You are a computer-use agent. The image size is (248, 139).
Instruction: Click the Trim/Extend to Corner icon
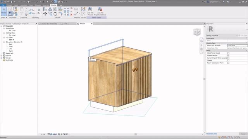[x=60, y=14]
